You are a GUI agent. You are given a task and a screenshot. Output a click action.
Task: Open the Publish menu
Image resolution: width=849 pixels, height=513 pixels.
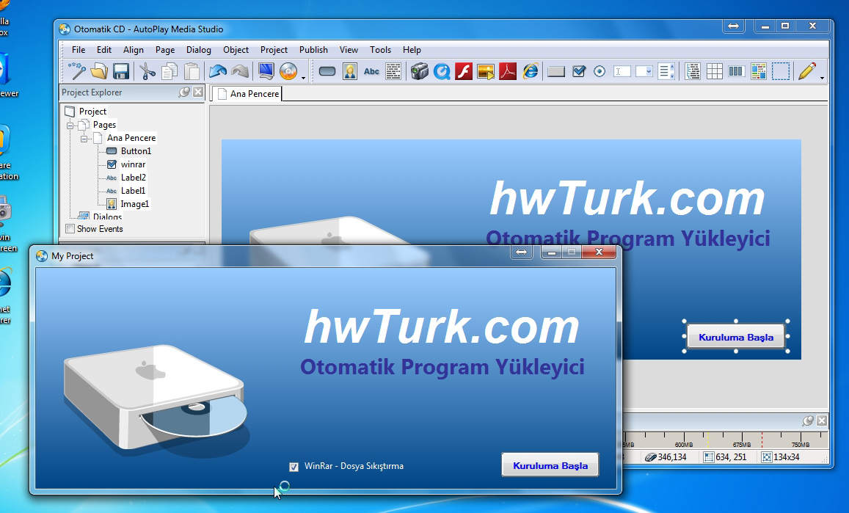tap(313, 50)
